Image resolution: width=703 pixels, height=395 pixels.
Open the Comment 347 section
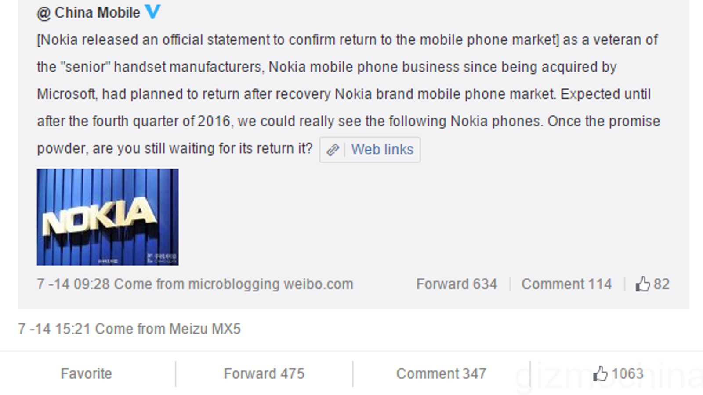tap(441, 373)
